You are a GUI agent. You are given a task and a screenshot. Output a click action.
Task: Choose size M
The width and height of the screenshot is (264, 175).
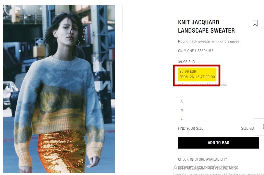coord(218,110)
